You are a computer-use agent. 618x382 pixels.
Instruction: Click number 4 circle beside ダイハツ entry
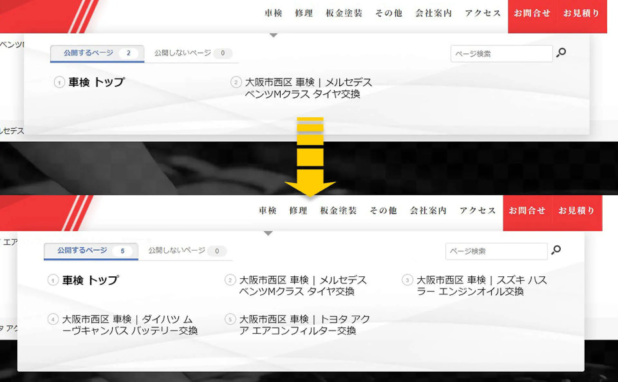(x=53, y=319)
